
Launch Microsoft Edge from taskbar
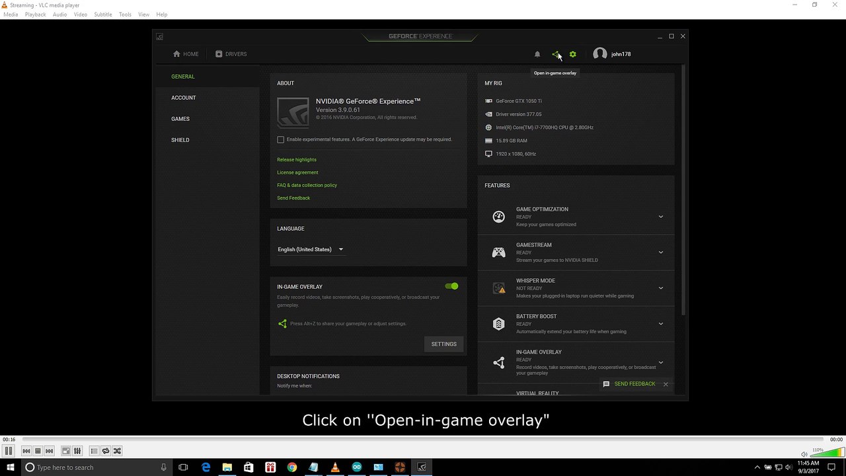(206, 467)
